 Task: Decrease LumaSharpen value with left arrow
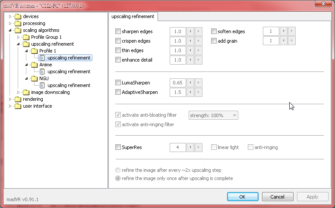tap(190, 83)
